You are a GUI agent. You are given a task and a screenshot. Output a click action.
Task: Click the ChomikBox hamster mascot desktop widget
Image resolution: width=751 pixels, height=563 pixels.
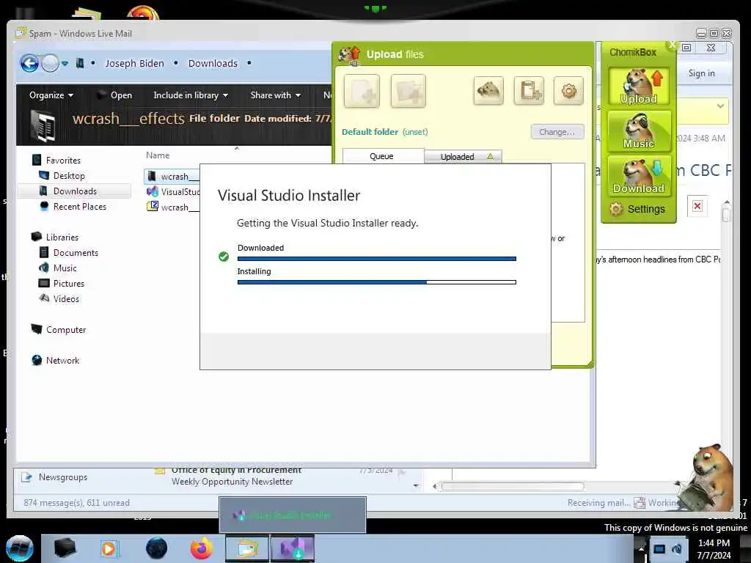click(x=705, y=479)
